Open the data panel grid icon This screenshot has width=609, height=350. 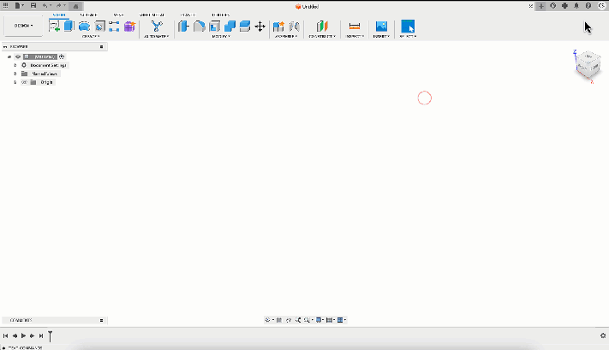pos(5,5)
